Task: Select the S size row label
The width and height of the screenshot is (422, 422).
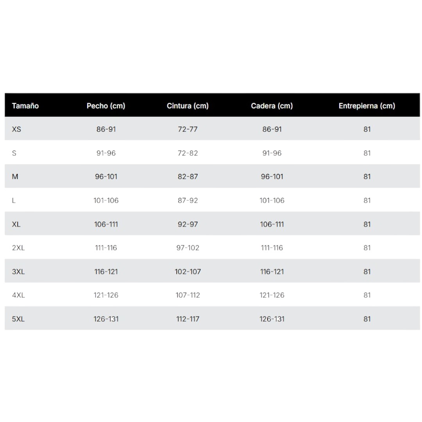Action: [14, 153]
